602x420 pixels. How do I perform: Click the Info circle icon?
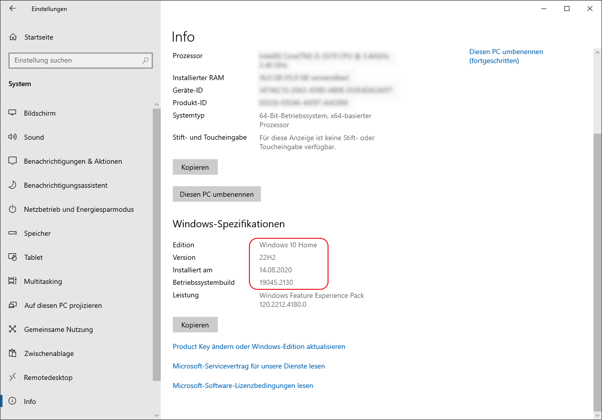point(13,401)
